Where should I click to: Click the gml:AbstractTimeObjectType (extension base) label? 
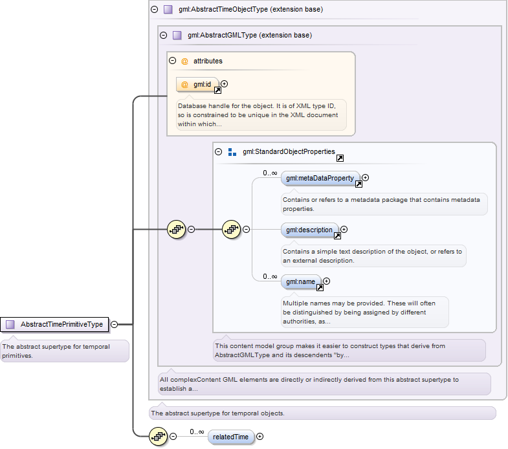[x=250, y=10]
